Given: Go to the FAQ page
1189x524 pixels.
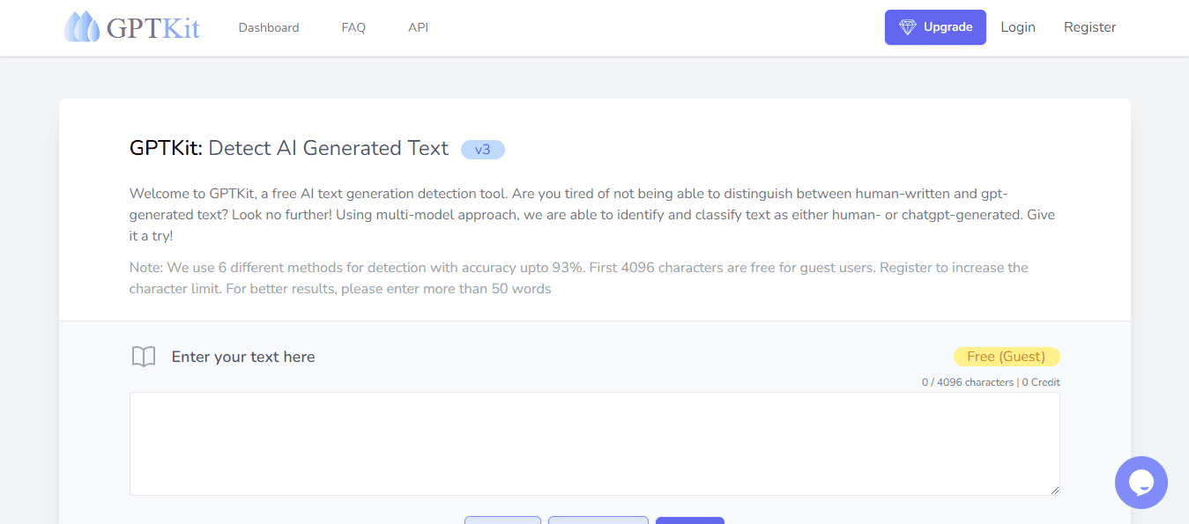Looking at the screenshot, I should point(353,27).
